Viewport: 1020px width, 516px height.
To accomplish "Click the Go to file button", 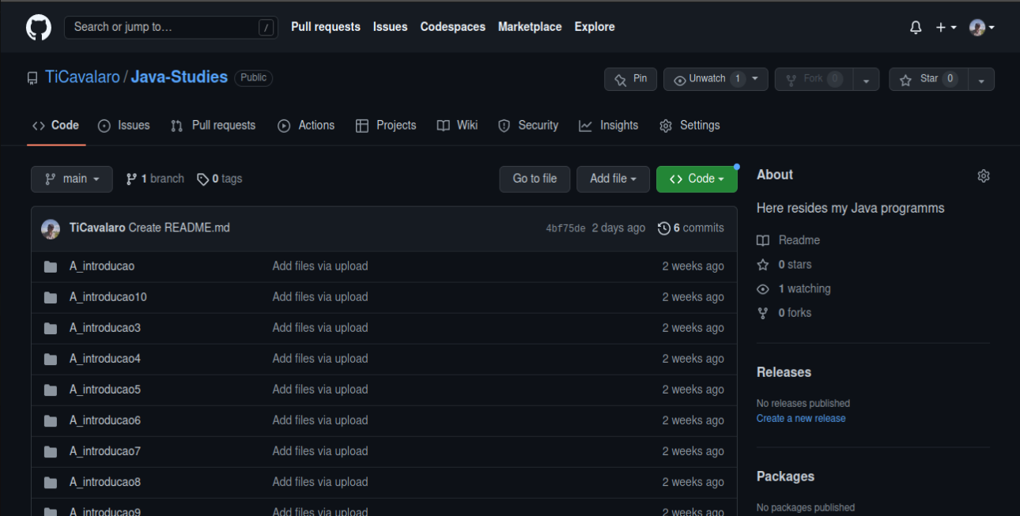I will pyautogui.click(x=535, y=179).
